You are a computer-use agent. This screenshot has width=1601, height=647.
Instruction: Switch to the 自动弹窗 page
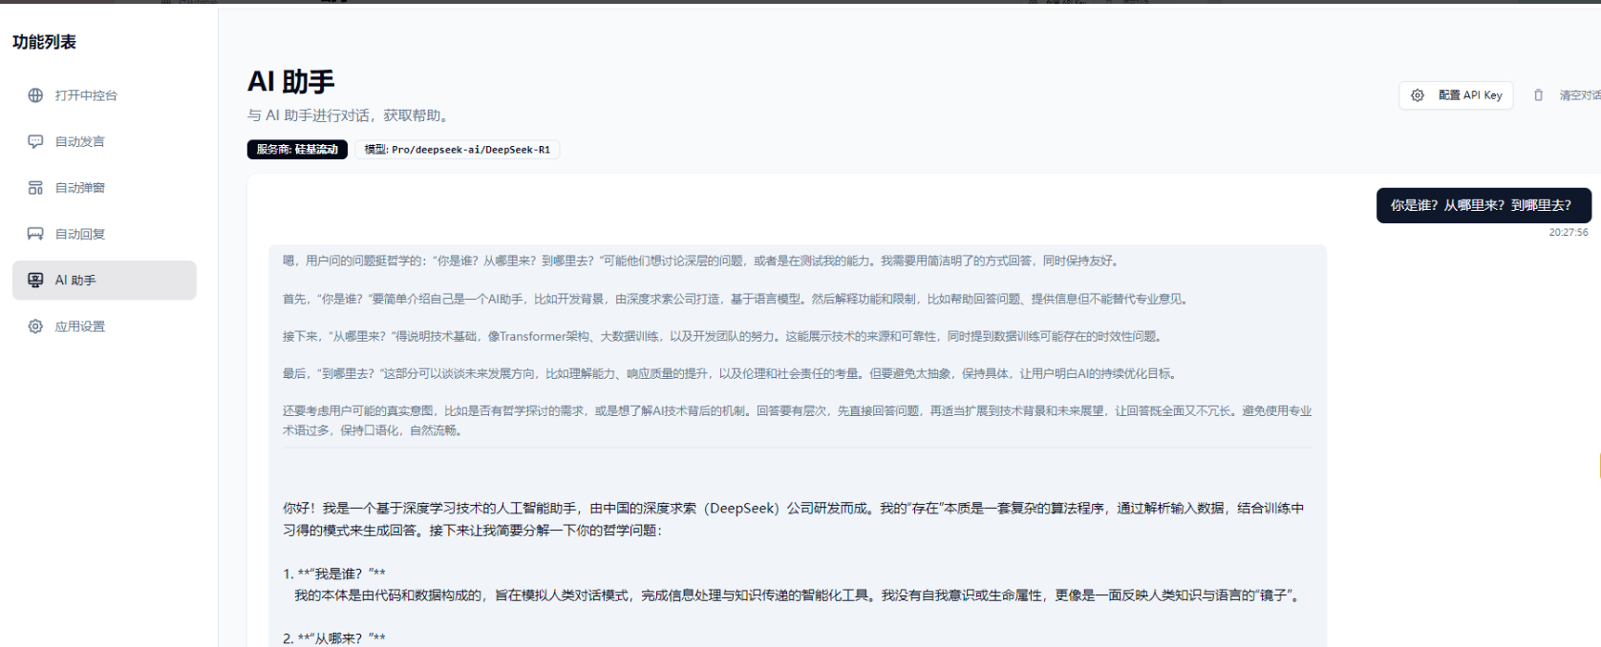point(104,188)
